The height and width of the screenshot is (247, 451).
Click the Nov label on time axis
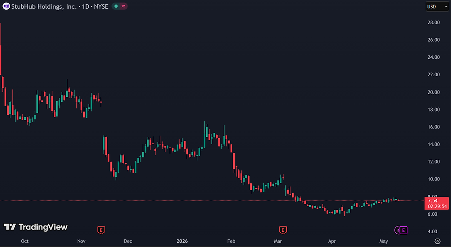(81, 241)
